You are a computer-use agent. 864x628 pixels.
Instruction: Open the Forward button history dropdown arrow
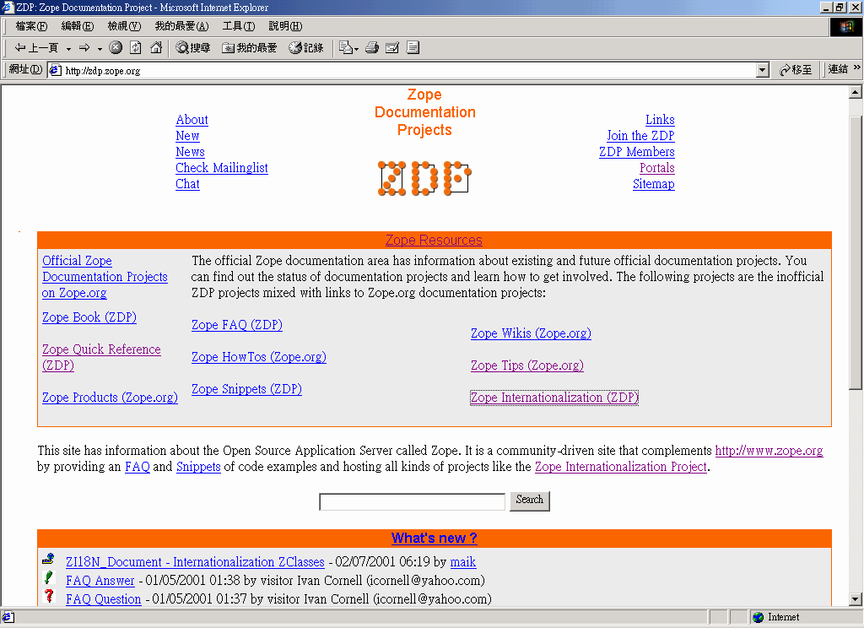(100, 48)
